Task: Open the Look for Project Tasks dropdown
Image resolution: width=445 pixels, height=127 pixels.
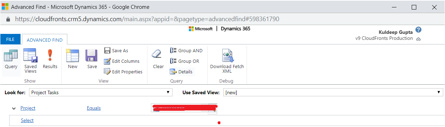Action: click(x=101, y=92)
